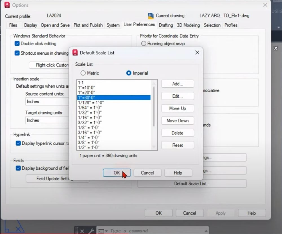The image size is (282, 234).
Task: Switch to the Selection tab
Action: [x=212, y=25]
